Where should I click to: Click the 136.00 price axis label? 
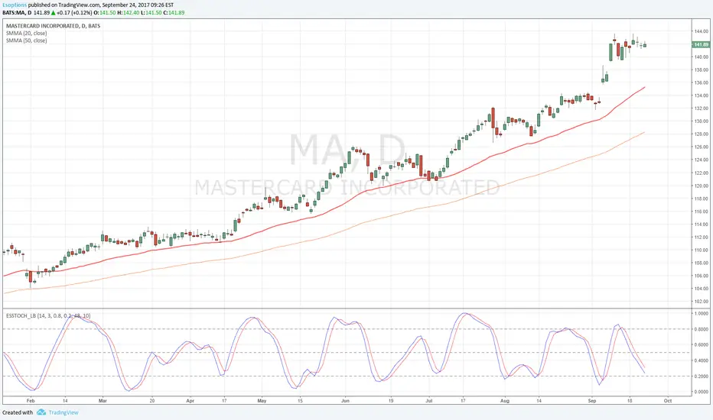701,82
